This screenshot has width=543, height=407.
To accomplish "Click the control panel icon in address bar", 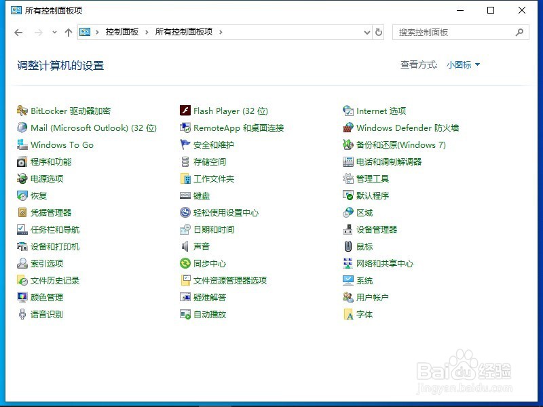I will click(85, 32).
